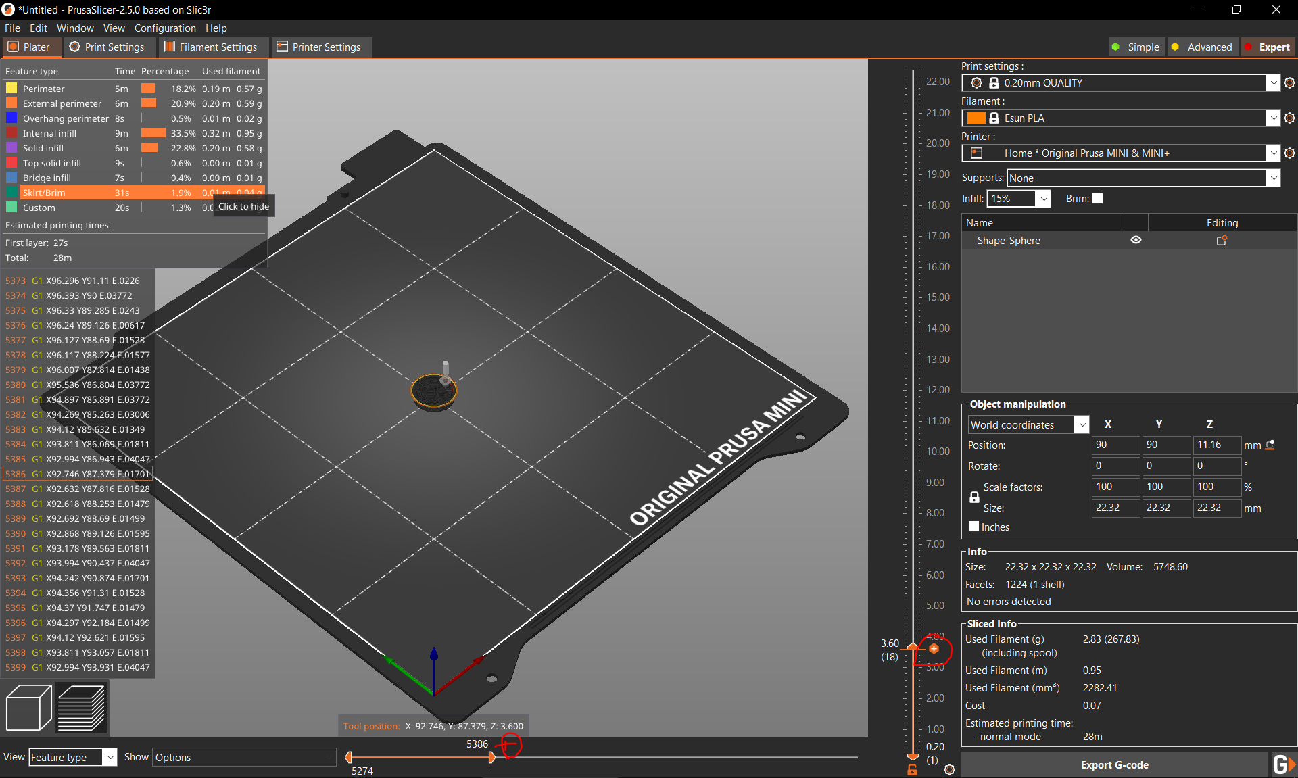Open the G-code viewer icon in bottom-right corner

point(1284,764)
